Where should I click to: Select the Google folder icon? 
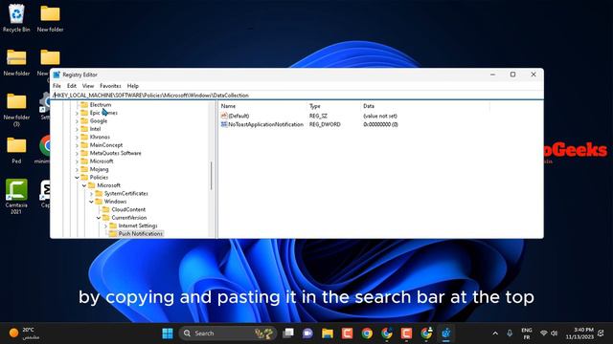pos(84,121)
